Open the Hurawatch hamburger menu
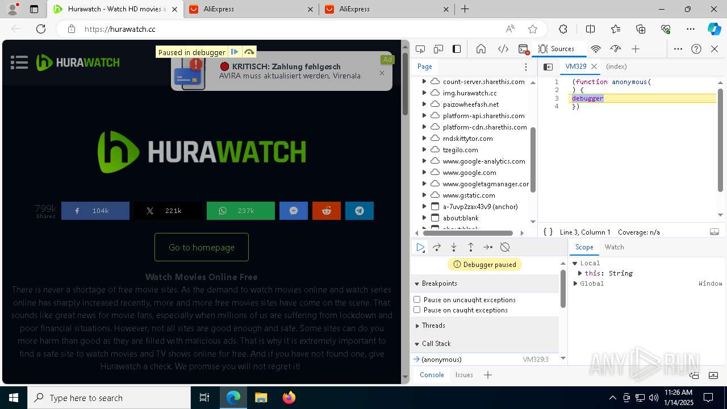Image resolution: width=727 pixels, height=409 pixels. coord(19,62)
